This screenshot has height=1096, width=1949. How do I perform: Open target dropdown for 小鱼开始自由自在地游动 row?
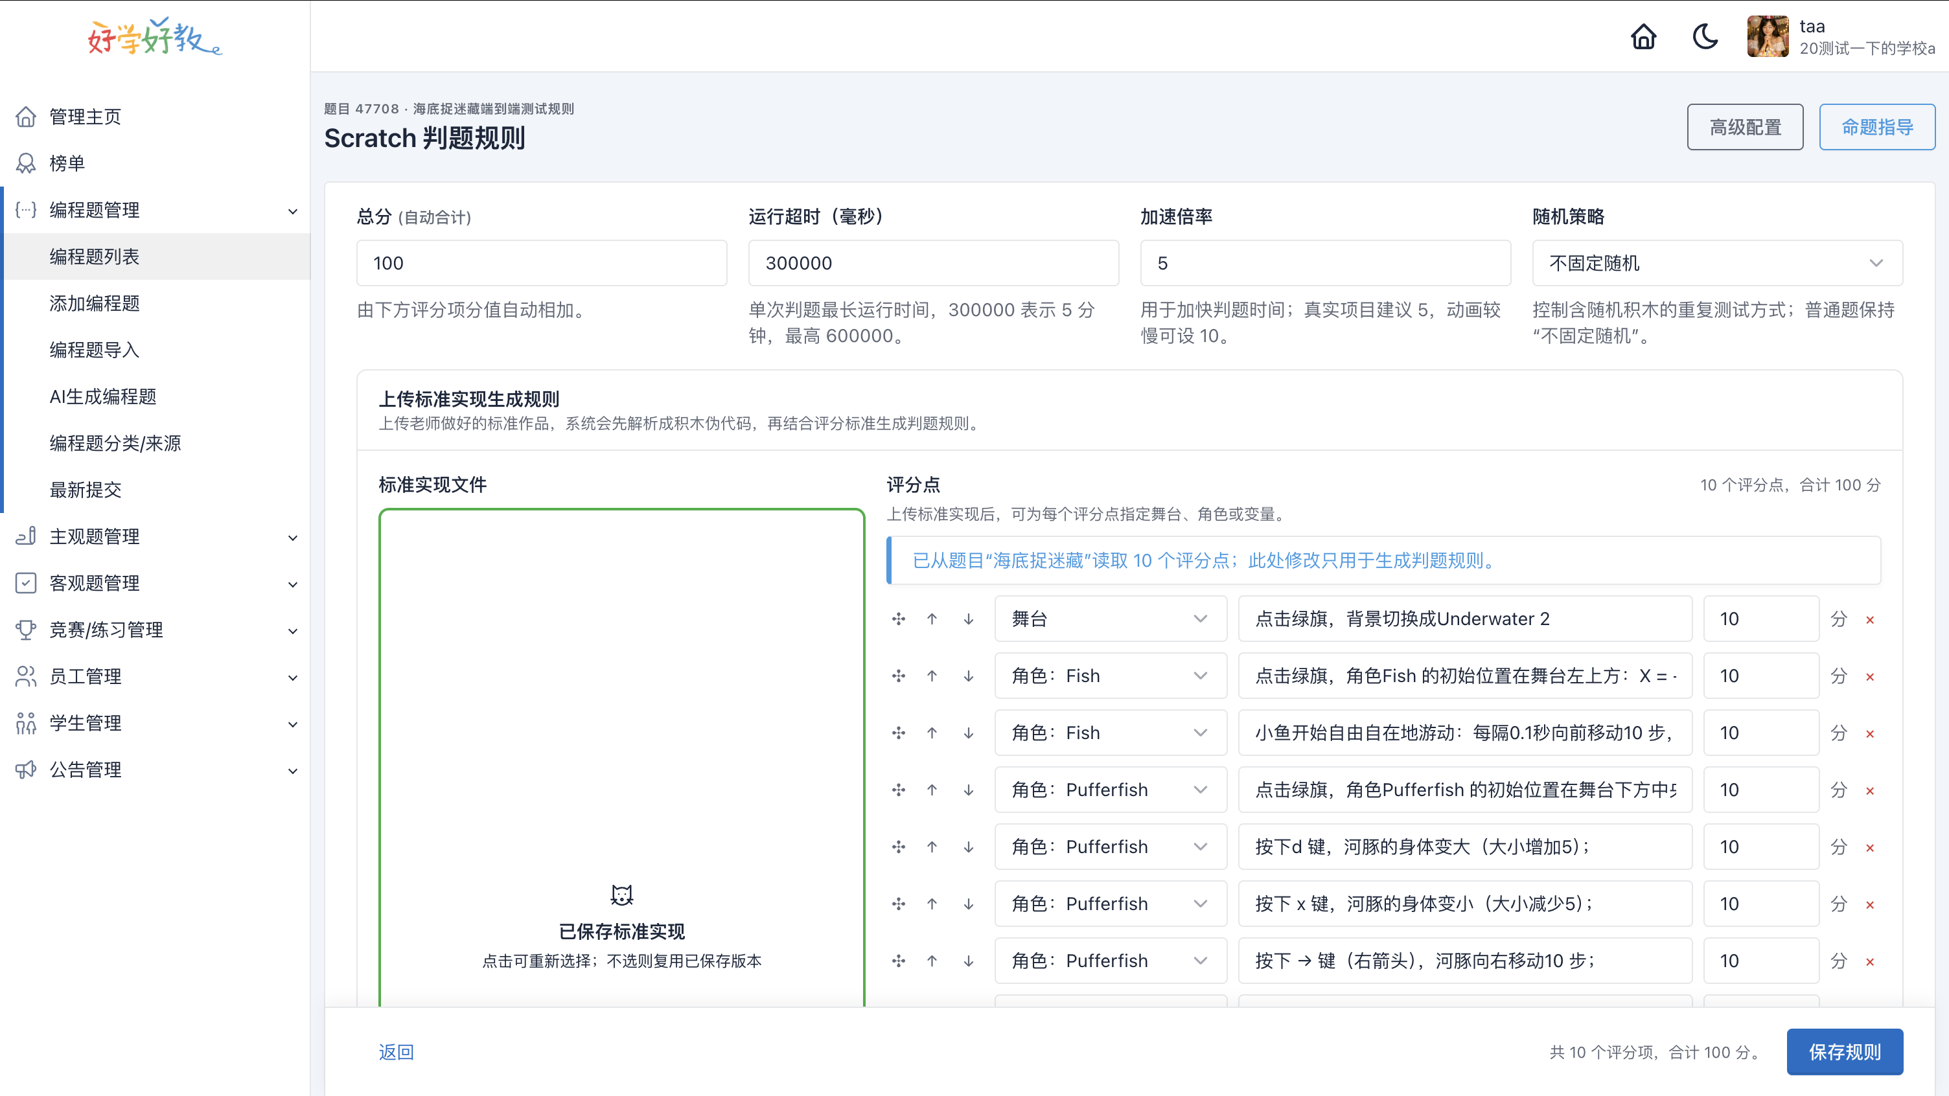pos(1110,732)
